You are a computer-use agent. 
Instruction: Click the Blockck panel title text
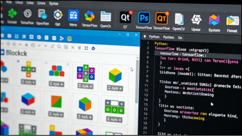[x=17, y=53]
